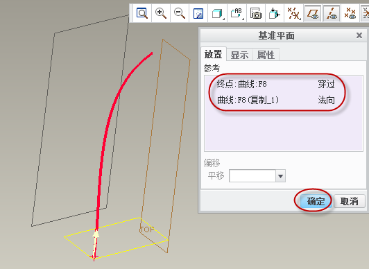This screenshot has width=369, height=269.
Task: Select the Zoom In magnifier tool
Action: (161, 13)
